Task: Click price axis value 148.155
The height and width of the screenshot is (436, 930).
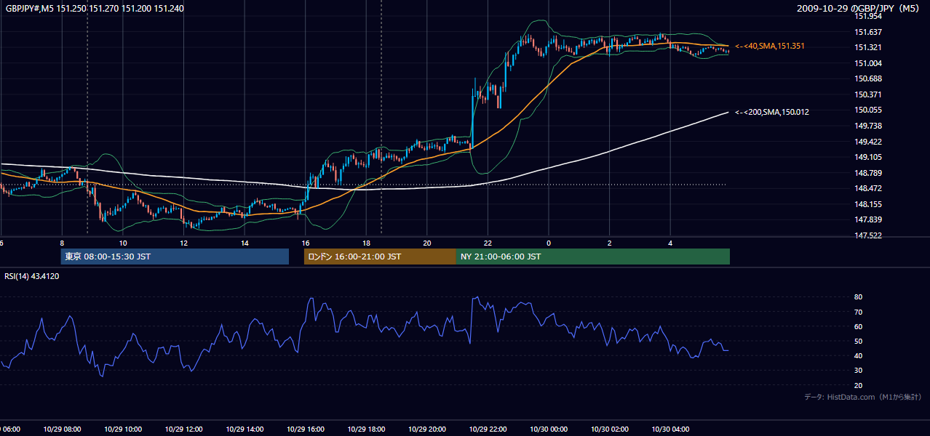Action: [x=869, y=204]
